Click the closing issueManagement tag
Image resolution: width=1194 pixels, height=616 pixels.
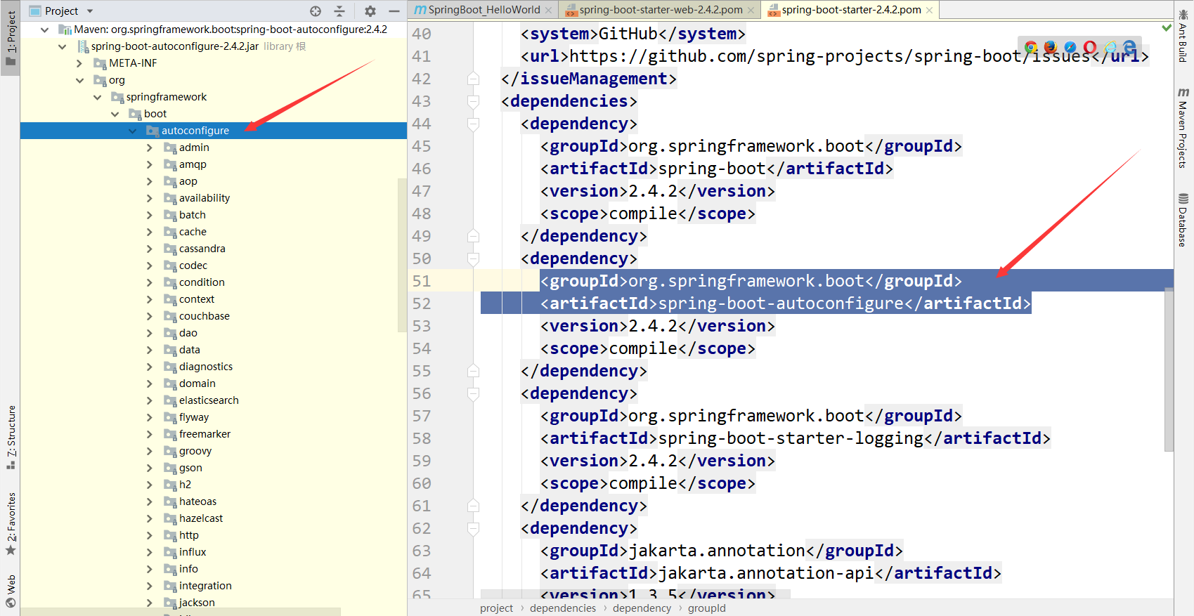(x=589, y=79)
